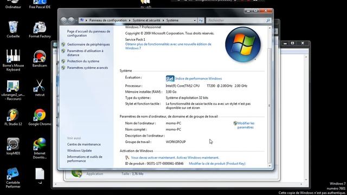The image size is (347, 195).
Task: Open address bar history dropdown arrow
Action: point(195,21)
